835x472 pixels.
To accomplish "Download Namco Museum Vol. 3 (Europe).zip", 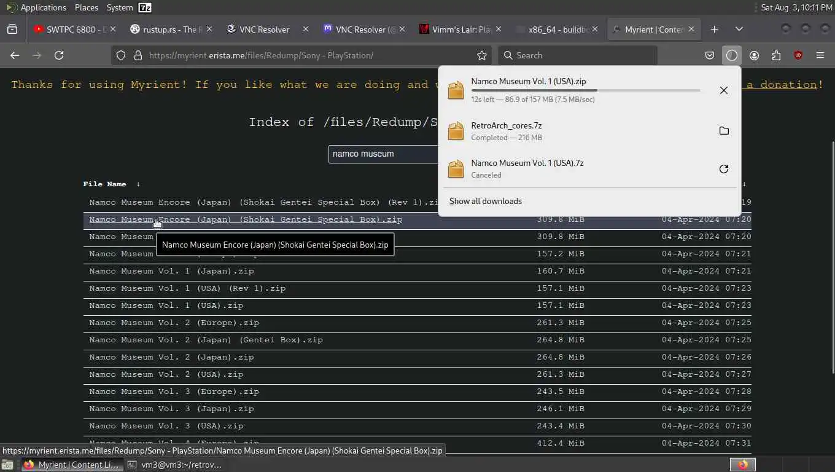I will (174, 391).
